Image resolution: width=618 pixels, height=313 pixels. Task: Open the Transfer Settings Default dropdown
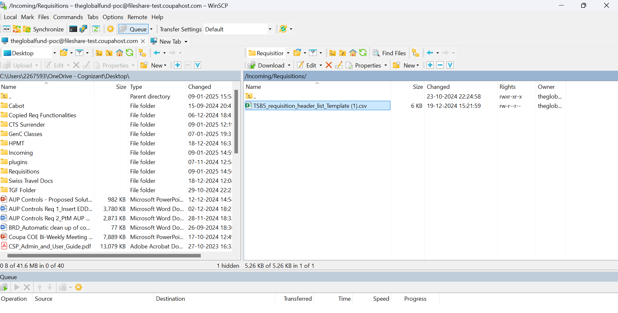point(270,29)
